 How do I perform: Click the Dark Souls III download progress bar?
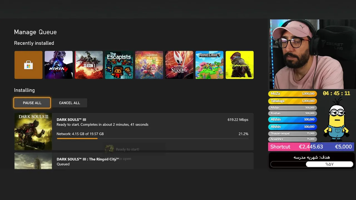[x=152, y=138]
